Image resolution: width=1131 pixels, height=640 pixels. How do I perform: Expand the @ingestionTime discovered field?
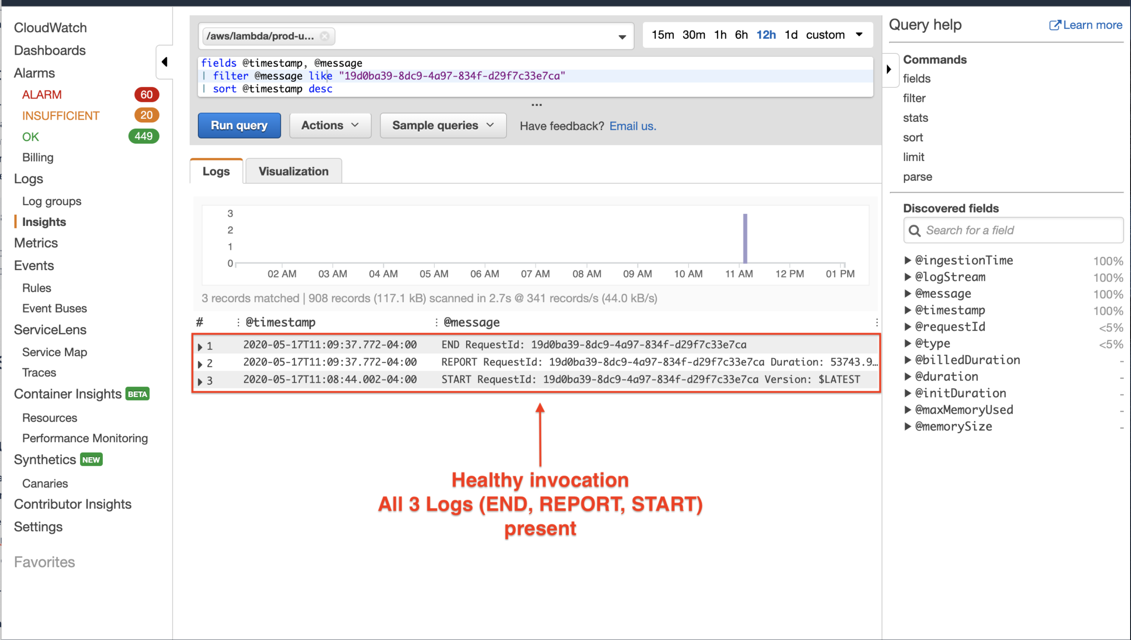point(908,260)
